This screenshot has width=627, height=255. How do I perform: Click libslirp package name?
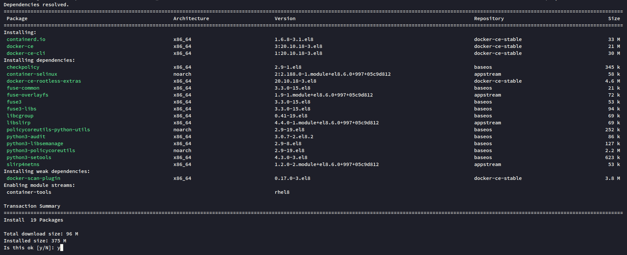click(x=19, y=123)
